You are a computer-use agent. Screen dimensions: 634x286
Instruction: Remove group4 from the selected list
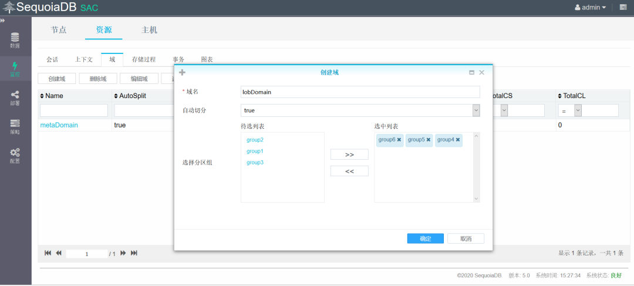458,140
